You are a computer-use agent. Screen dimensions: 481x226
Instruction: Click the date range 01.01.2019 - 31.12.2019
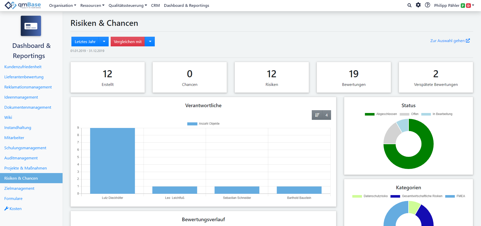click(87, 51)
